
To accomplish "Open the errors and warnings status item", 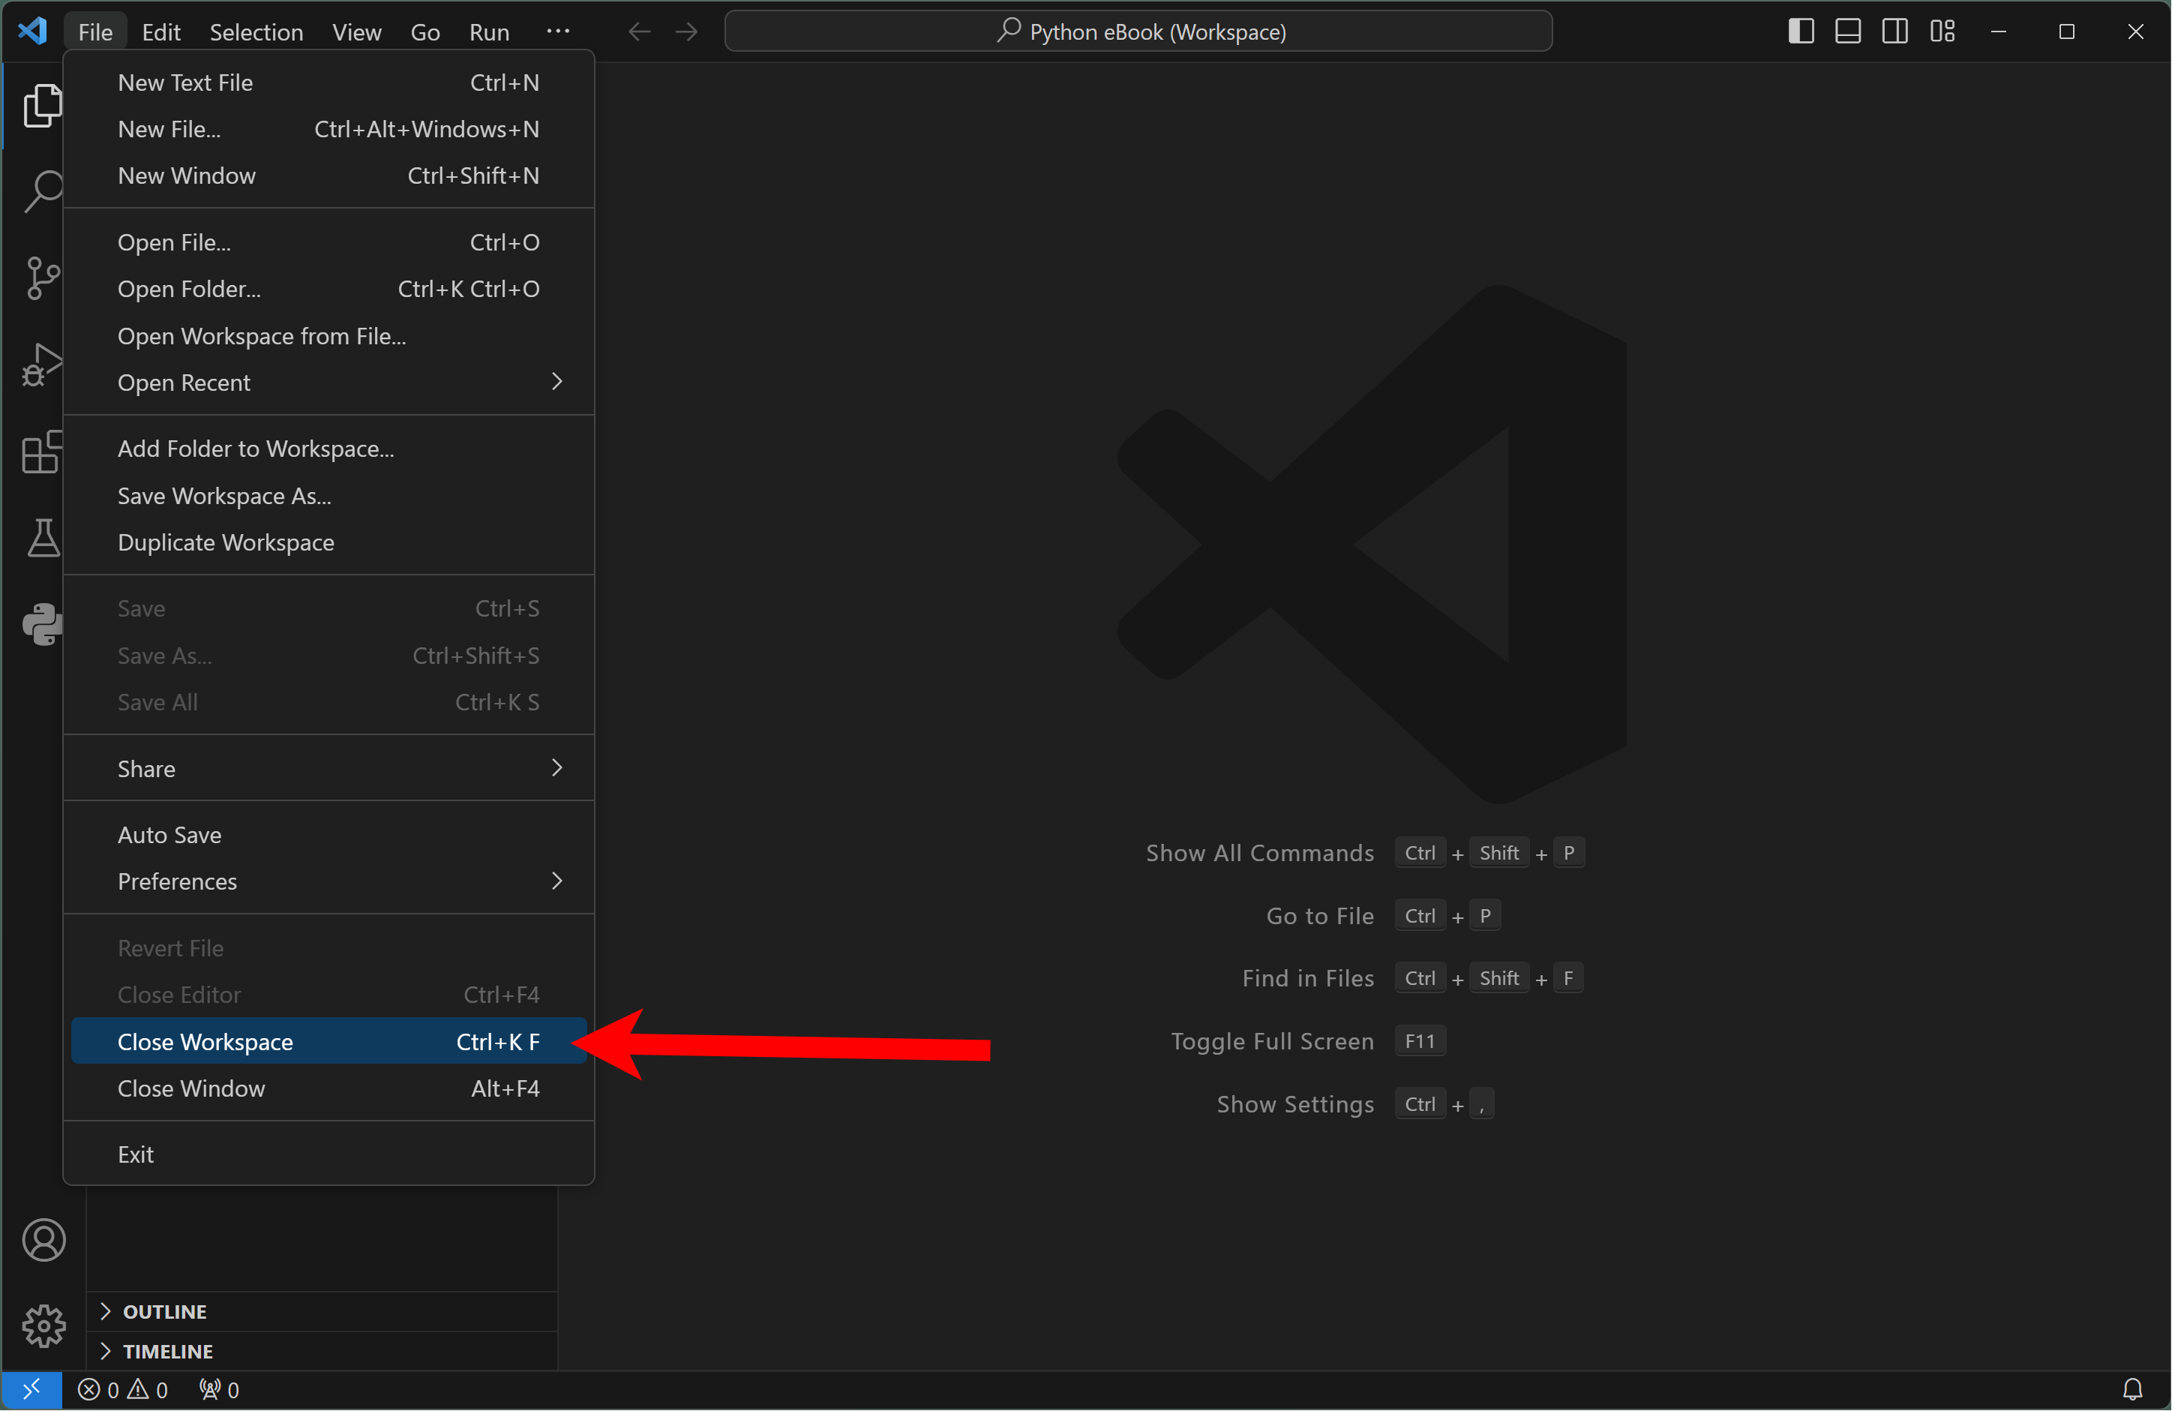I will [122, 1389].
